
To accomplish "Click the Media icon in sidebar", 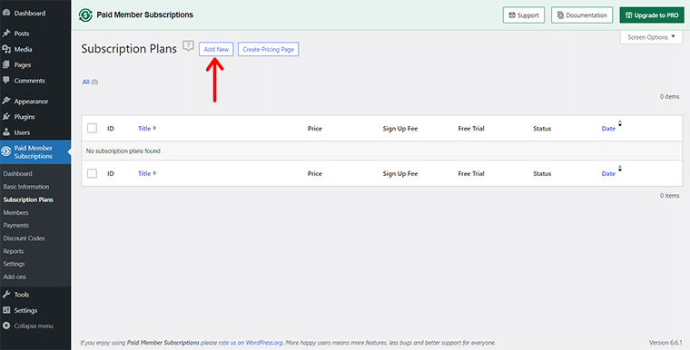I will point(6,49).
